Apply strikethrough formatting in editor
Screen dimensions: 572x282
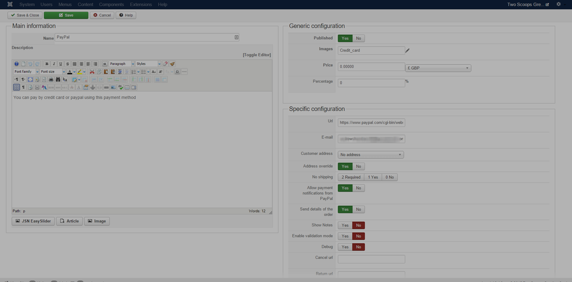pos(68,64)
